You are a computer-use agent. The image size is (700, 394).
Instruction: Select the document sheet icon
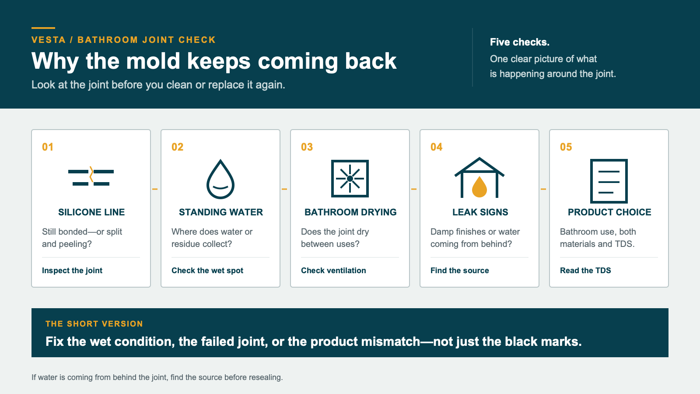[x=609, y=181]
